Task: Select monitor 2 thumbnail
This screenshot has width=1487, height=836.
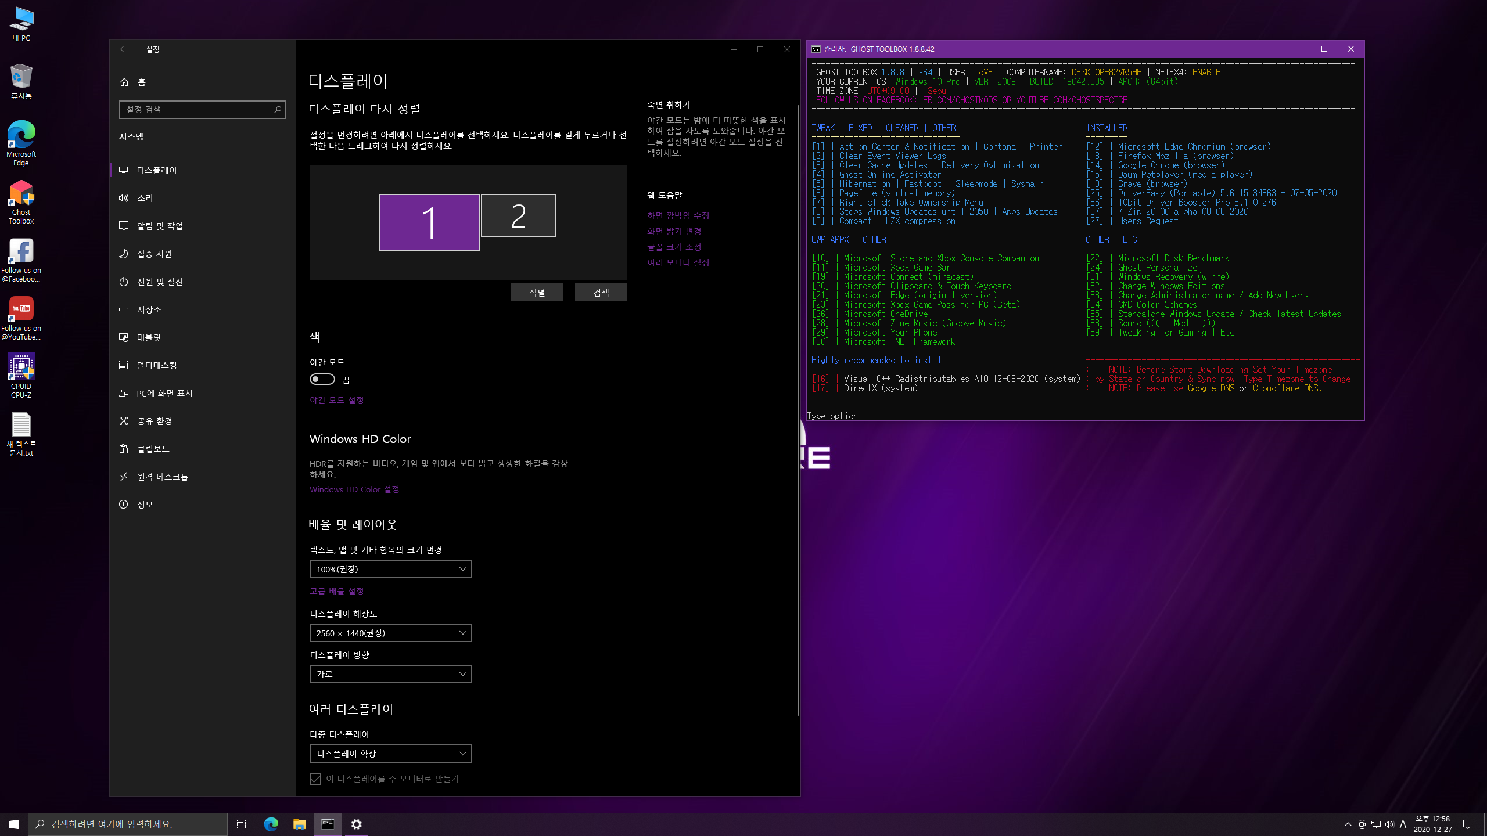Action: point(518,215)
